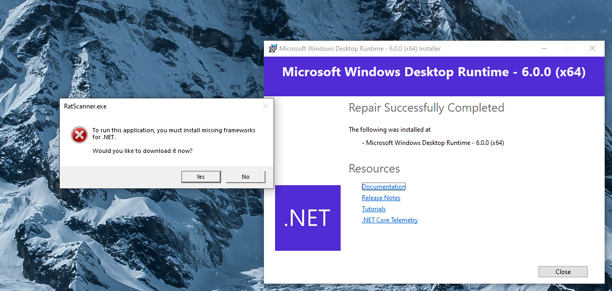Open the Release Notes link
The image size is (612, 291).
381,198
